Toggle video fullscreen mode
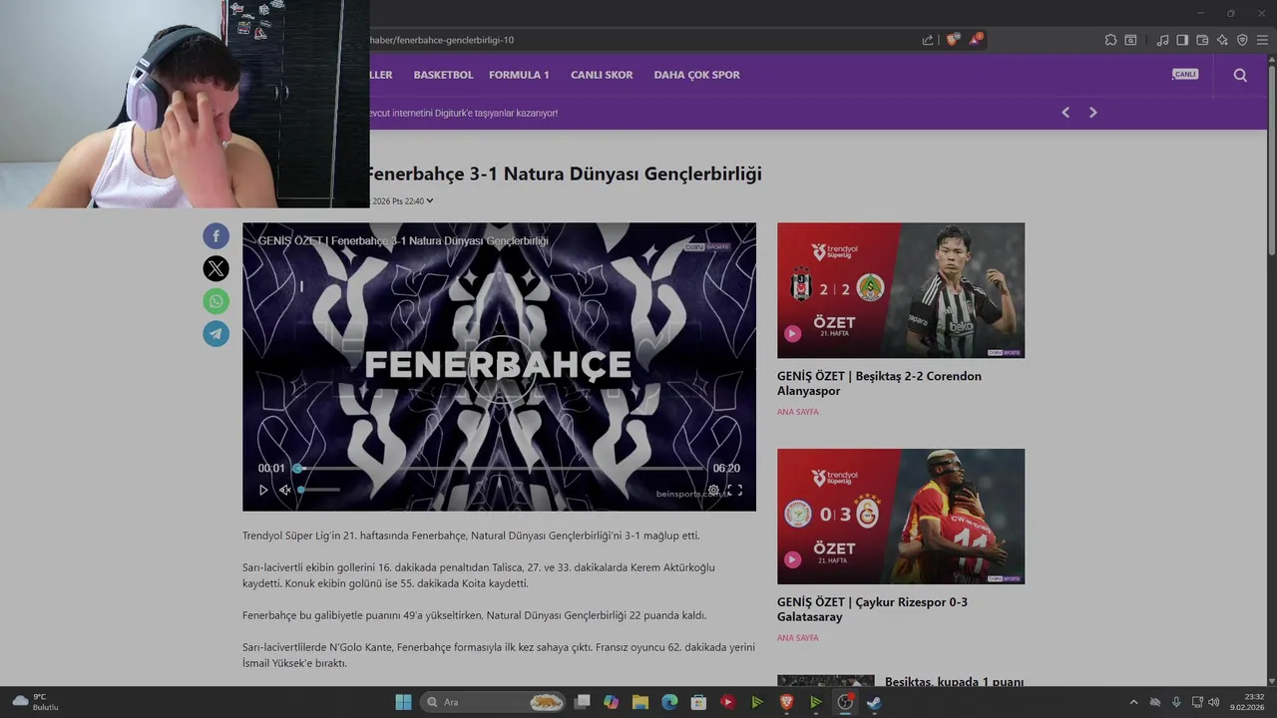The height and width of the screenshot is (718, 1277). (x=734, y=490)
